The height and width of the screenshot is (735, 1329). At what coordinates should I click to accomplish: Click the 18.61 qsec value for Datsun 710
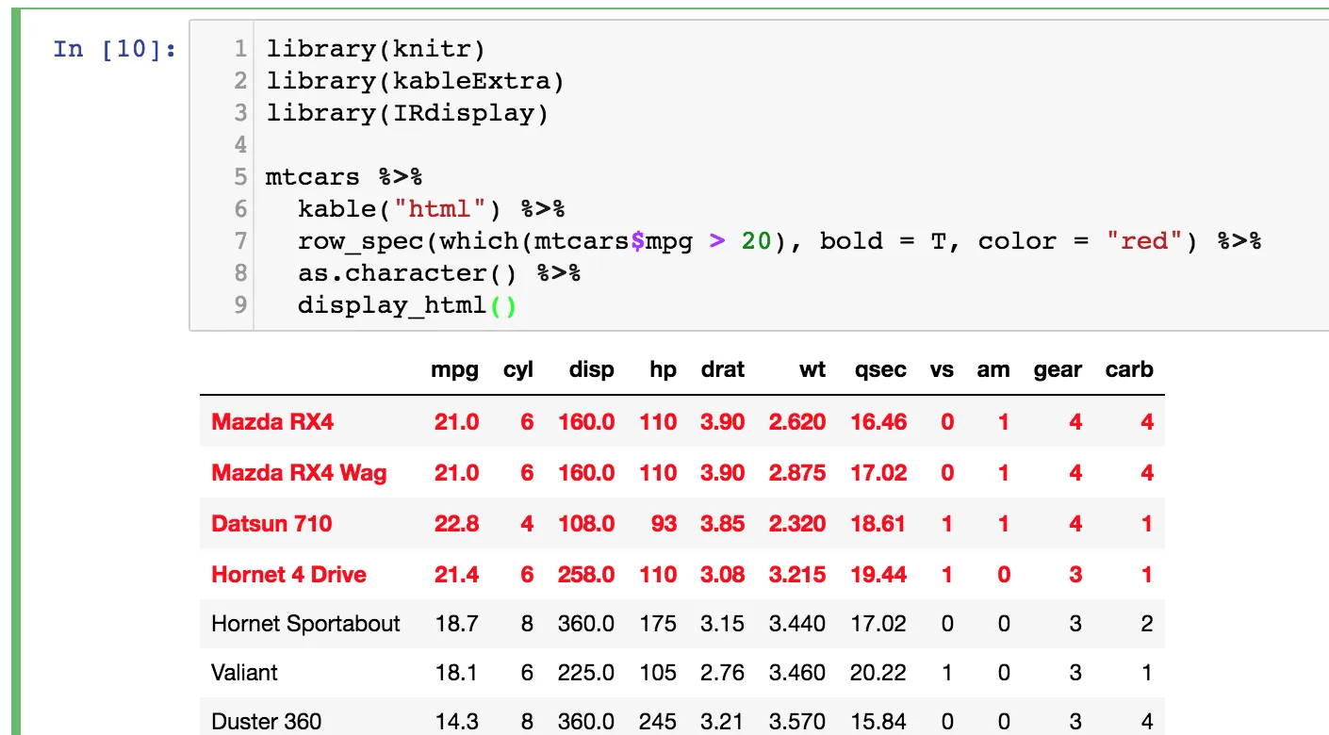pos(878,524)
